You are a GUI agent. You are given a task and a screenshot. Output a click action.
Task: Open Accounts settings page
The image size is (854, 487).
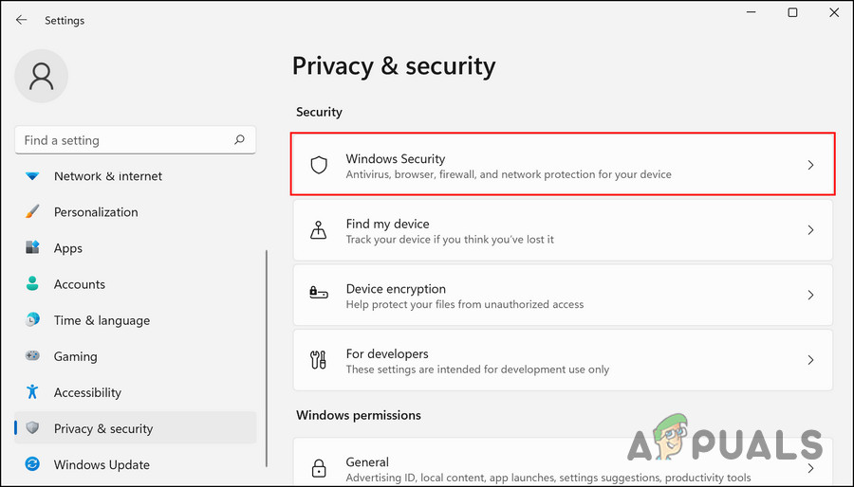(80, 284)
